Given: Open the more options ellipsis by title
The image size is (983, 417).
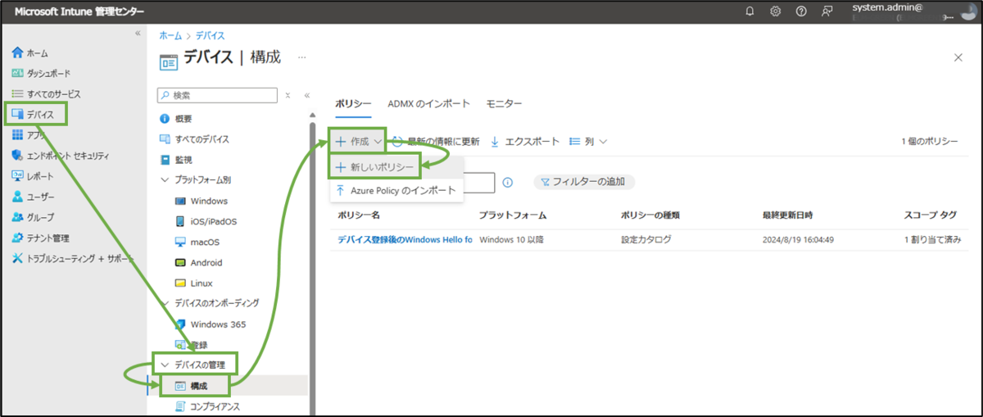Looking at the screenshot, I should [301, 57].
